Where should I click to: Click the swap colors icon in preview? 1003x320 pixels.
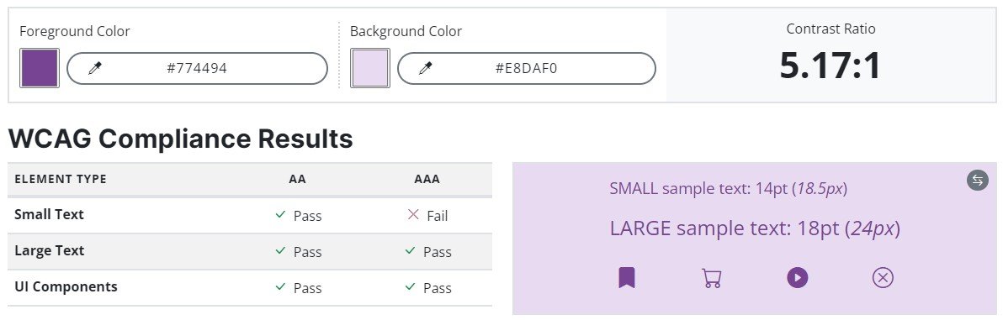pyautogui.click(x=978, y=180)
